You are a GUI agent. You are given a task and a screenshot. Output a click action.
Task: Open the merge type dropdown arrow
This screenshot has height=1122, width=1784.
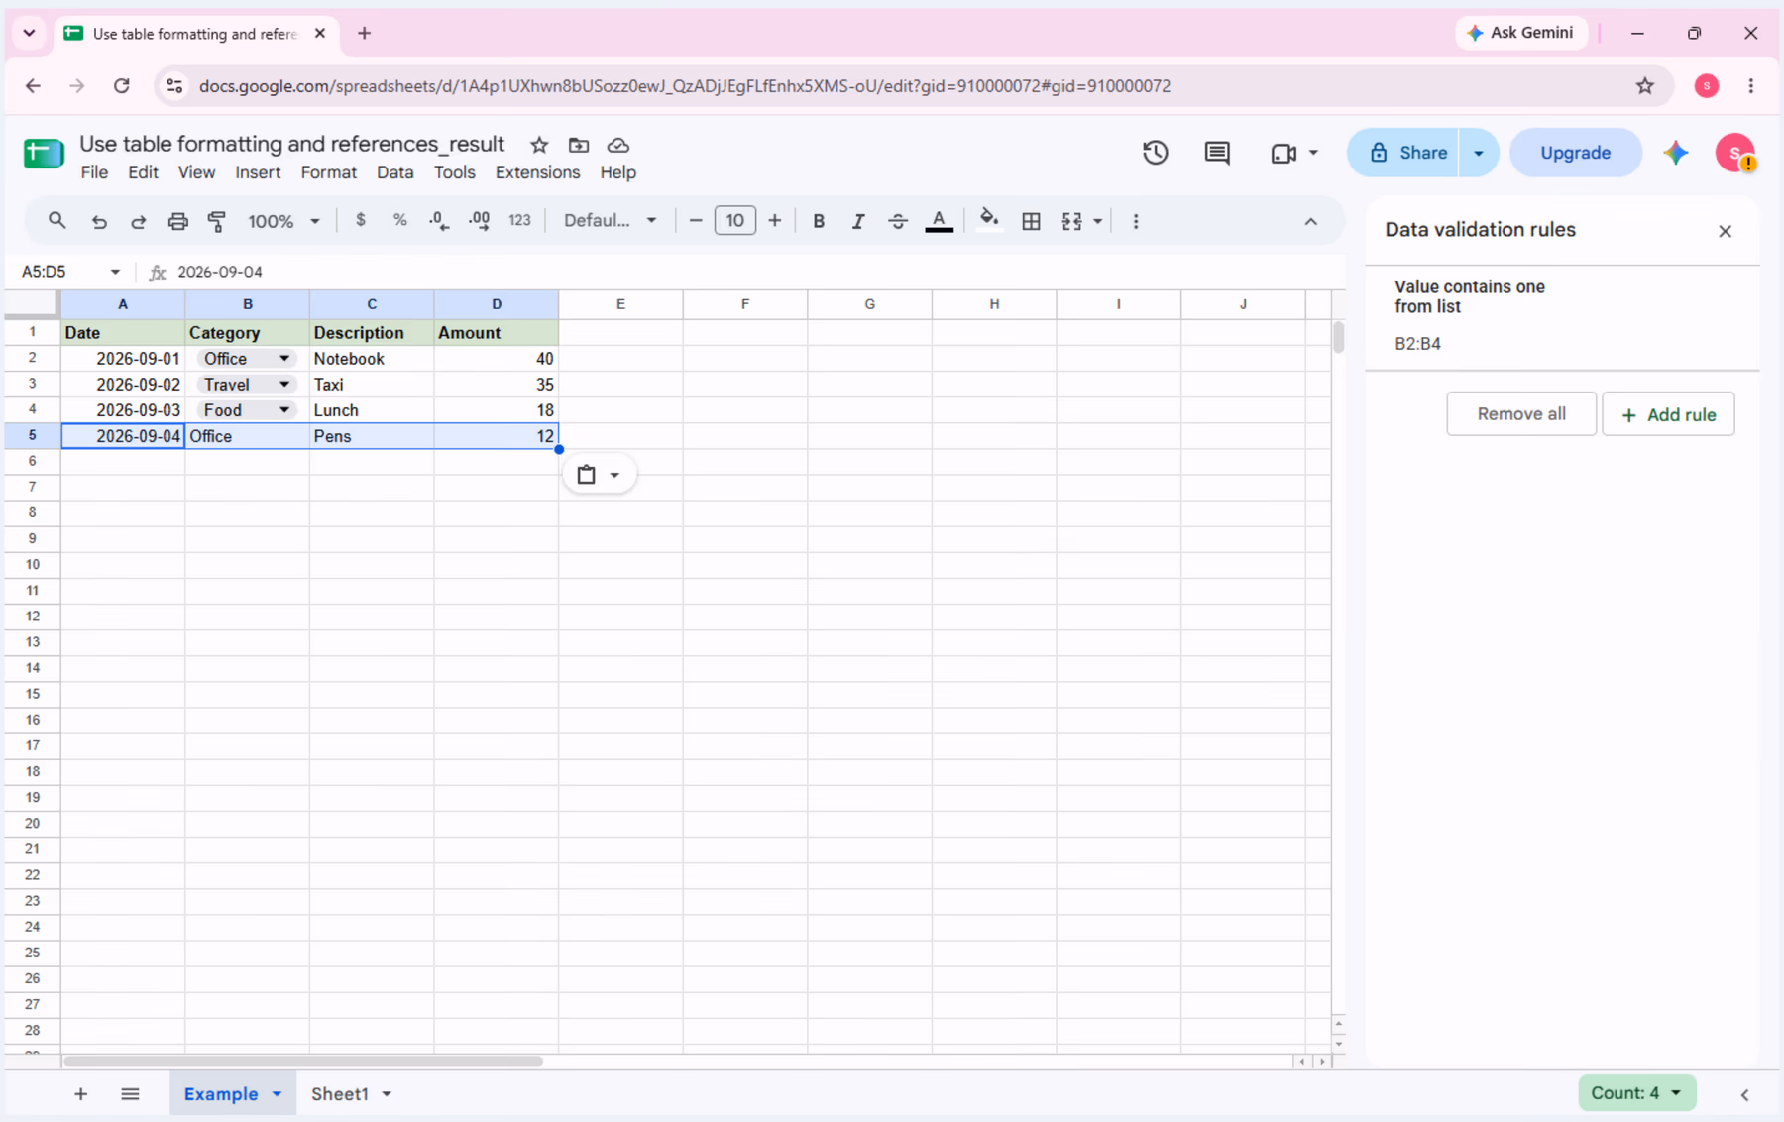tap(1097, 221)
